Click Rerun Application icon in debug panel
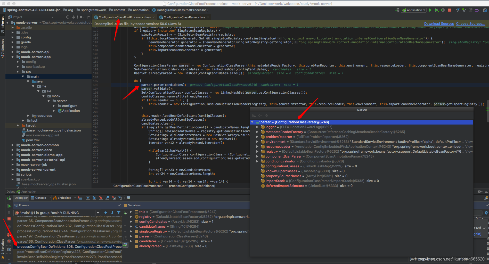The image size is (489, 264). (x=9, y=198)
